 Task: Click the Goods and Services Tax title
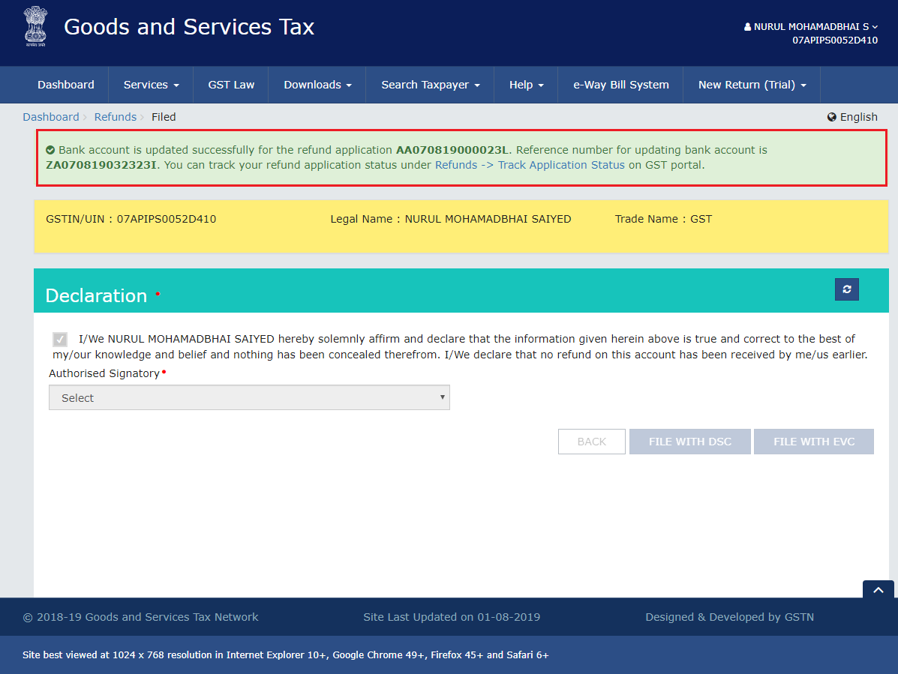[x=189, y=27]
